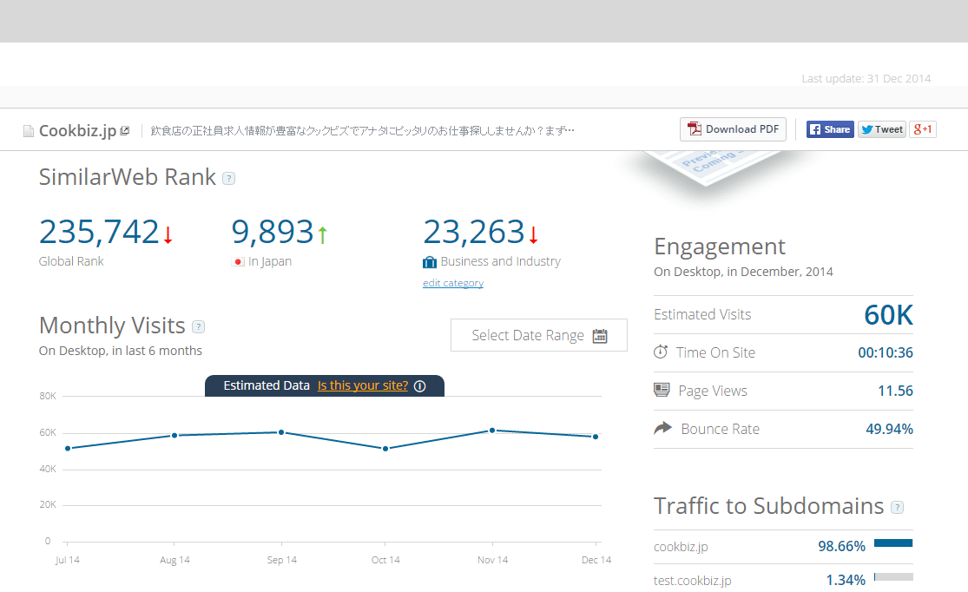Click the stopwatch icon for Time On Site
Viewport: 968px width, 592px height.
(x=661, y=352)
